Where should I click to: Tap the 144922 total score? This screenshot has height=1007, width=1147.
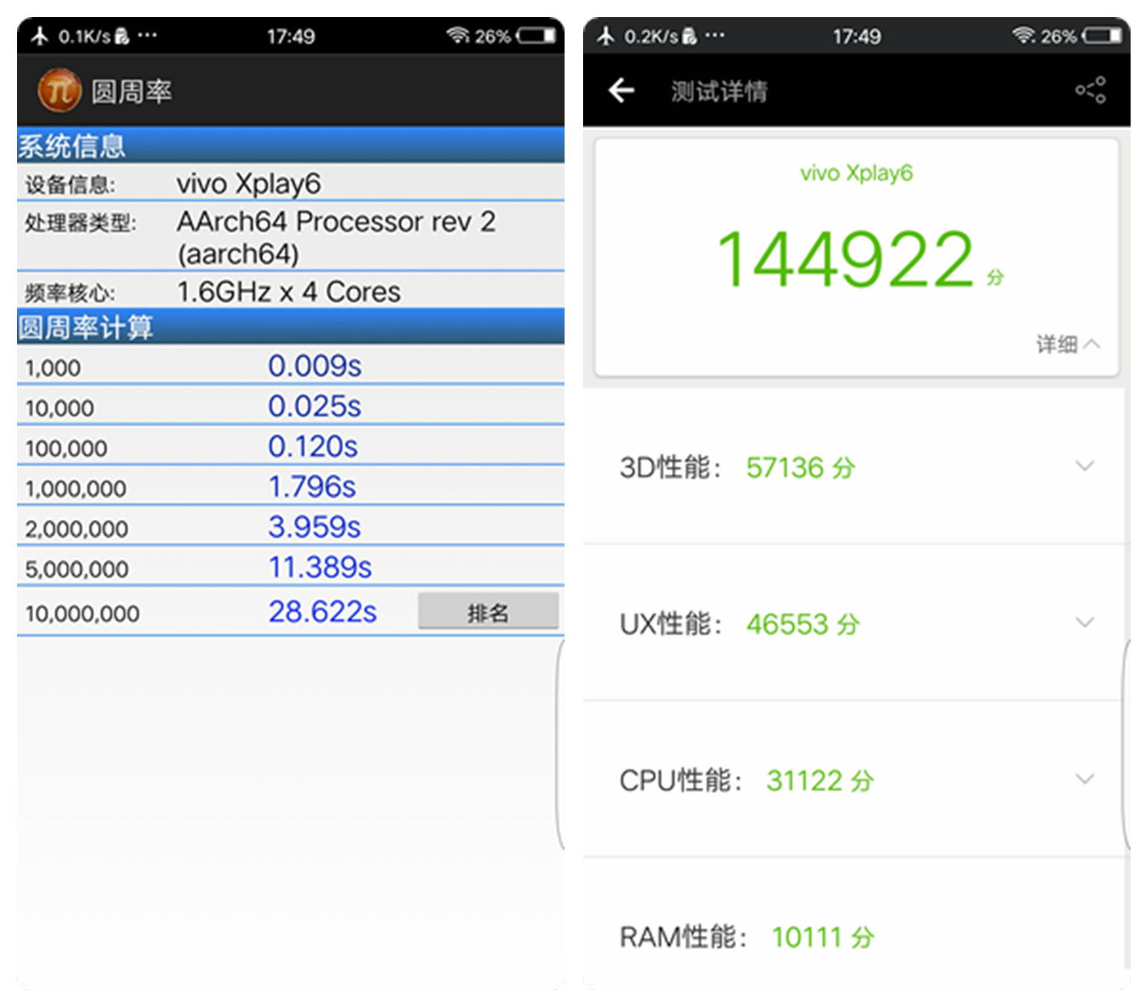(x=845, y=260)
